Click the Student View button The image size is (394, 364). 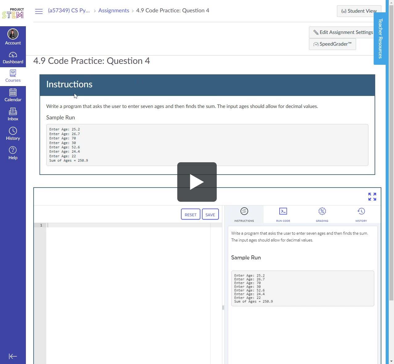pyautogui.click(x=359, y=11)
